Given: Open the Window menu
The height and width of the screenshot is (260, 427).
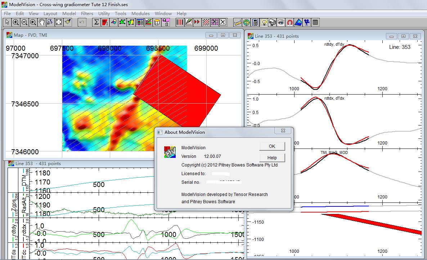Looking at the screenshot, I should click(x=163, y=13).
